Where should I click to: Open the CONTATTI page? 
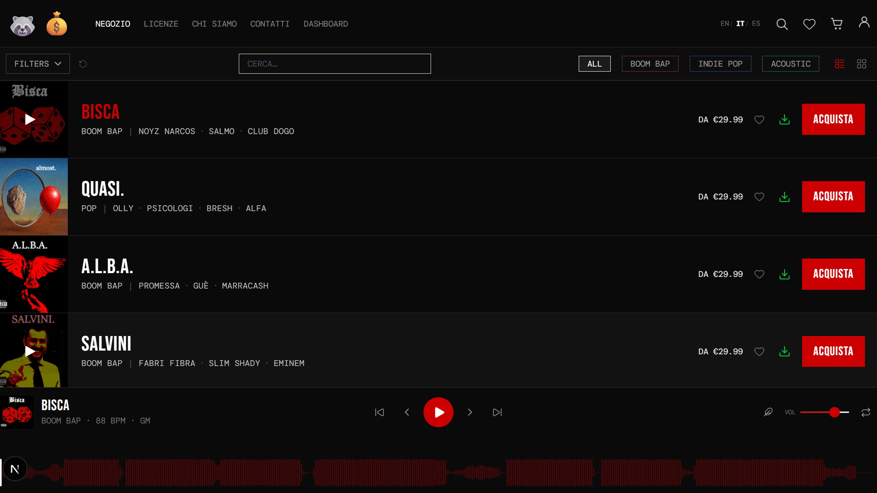270,24
